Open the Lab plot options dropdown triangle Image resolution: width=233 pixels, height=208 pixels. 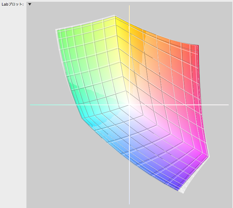[30, 4]
